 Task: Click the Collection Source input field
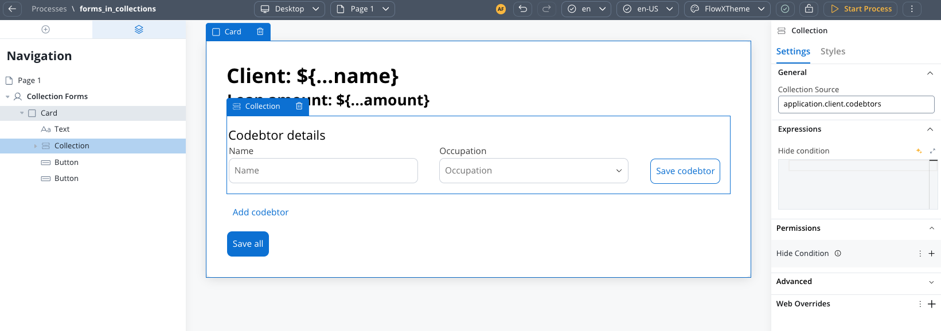tap(856, 104)
